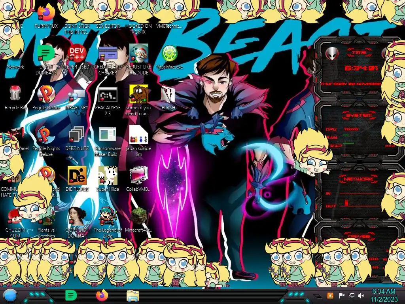Image resolution: width=405 pixels, height=304 pixels.
Task: Launch Firefox from the taskbar
Action: [x=102, y=295]
